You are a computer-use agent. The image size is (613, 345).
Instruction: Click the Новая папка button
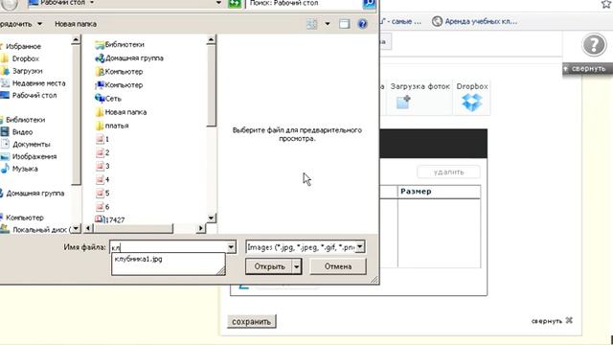(76, 24)
